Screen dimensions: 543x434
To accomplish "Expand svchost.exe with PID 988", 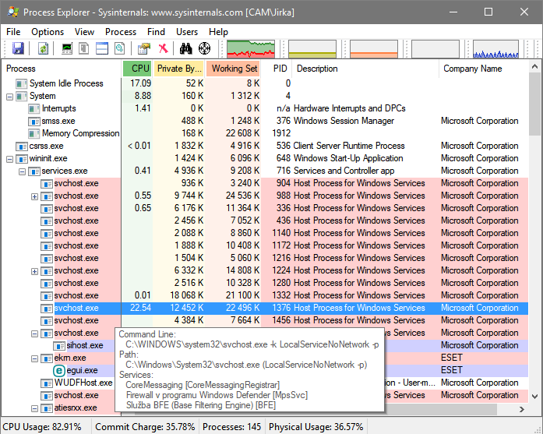I will tap(34, 196).
